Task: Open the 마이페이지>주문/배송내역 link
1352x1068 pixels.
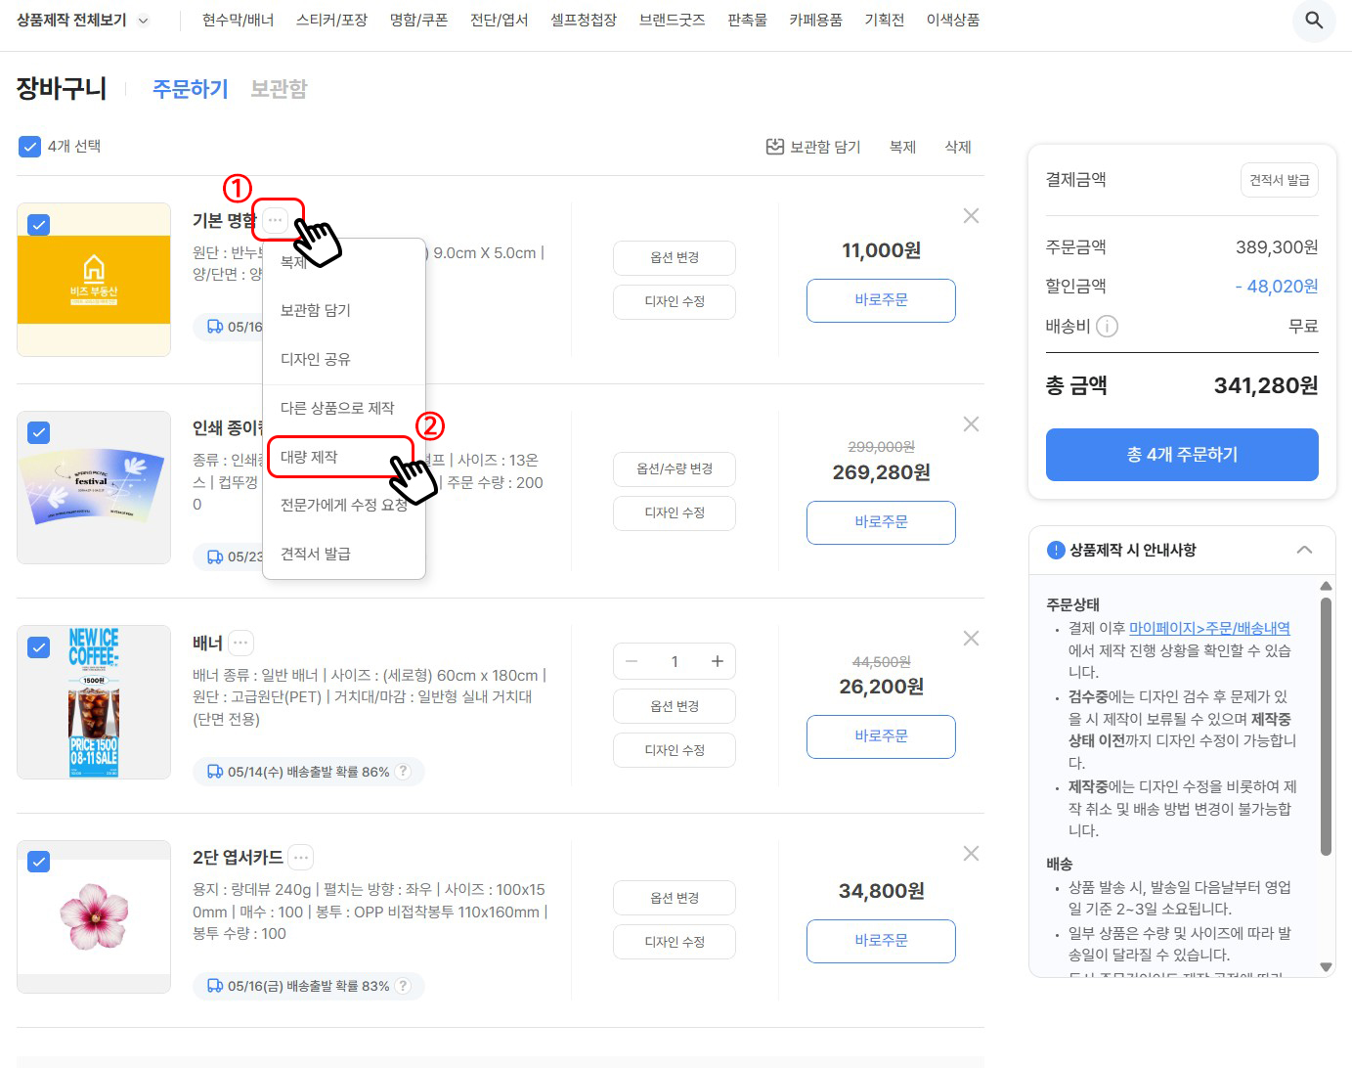Action: click(1208, 628)
